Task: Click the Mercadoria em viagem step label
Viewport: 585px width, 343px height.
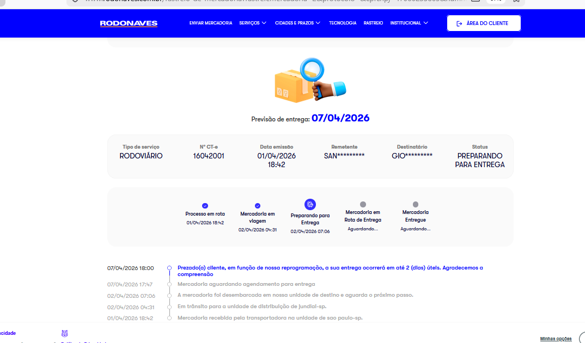Action: [x=258, y=217]
